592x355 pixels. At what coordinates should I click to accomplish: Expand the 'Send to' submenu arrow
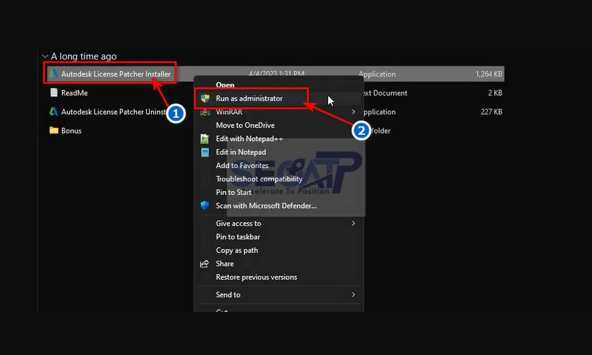354,295
